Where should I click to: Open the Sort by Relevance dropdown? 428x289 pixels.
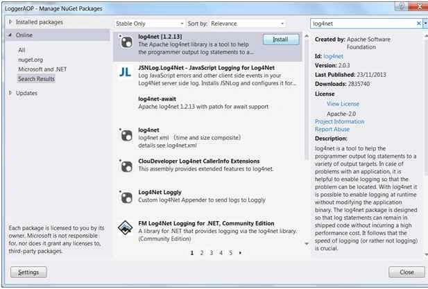[248, 24]
